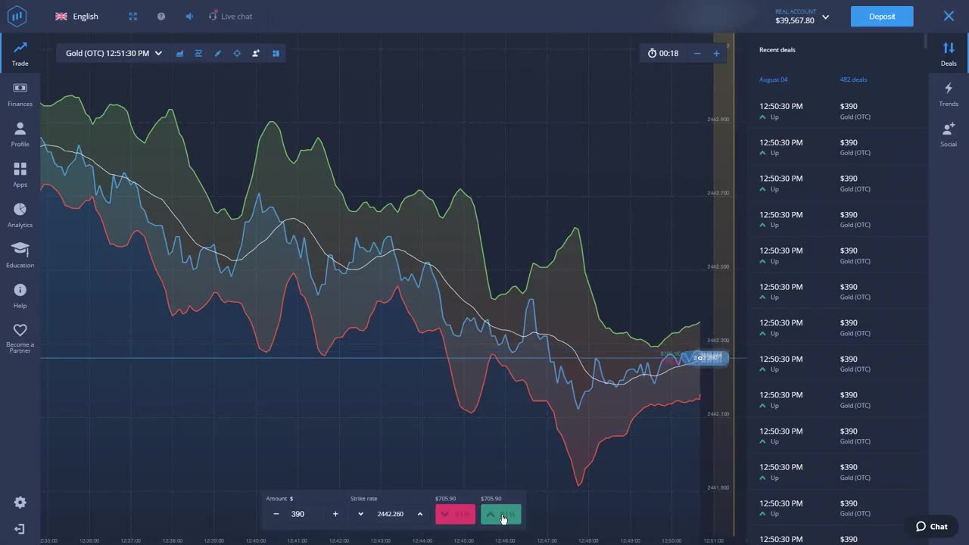Click the Recent deals heading

click(777, 50)
